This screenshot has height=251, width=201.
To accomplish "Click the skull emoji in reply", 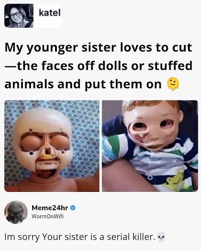I will (x=161, y=237).
